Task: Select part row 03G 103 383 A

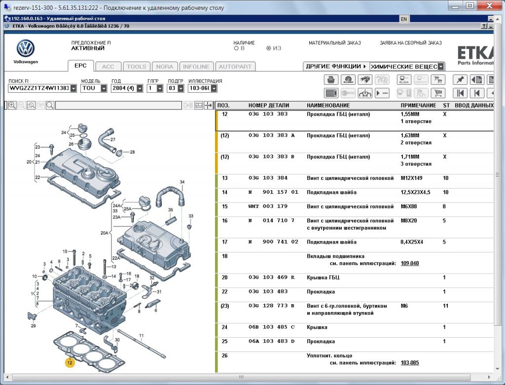Action: (354, 142)
